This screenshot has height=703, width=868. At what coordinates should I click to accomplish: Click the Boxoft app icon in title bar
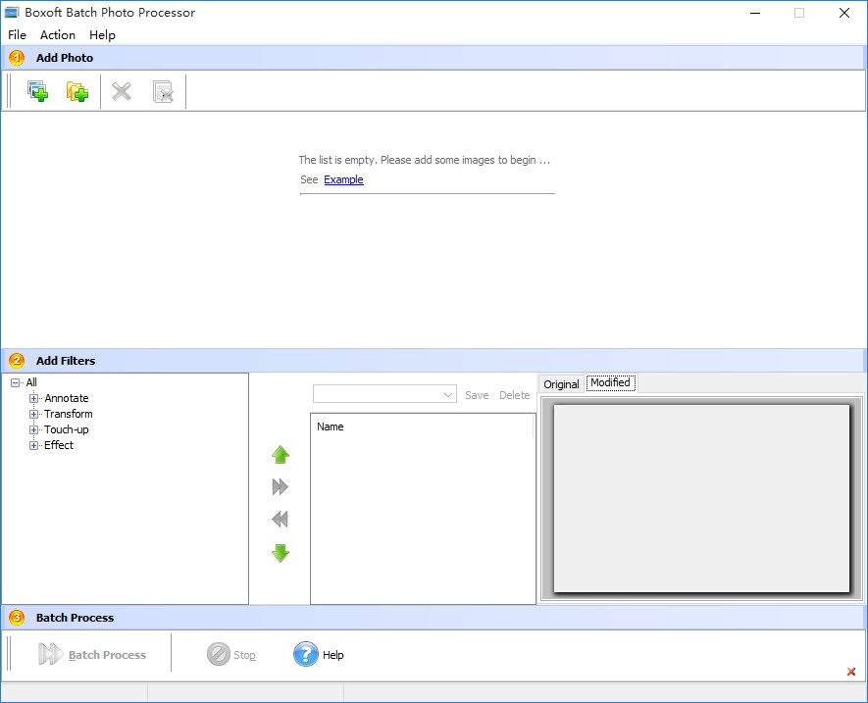coord(12,12)
